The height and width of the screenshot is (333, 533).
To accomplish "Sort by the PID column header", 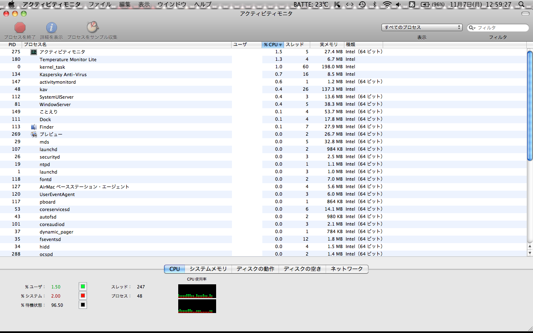I will pos(11,45).
